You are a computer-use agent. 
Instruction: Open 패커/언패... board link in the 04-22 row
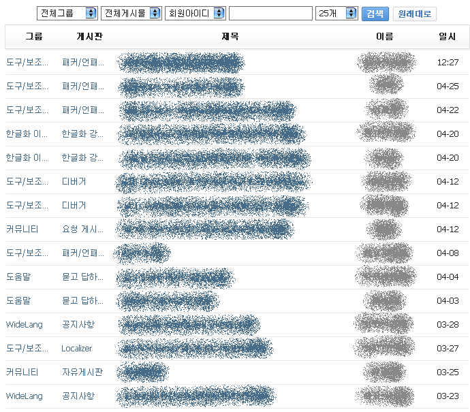coord(82,110)
